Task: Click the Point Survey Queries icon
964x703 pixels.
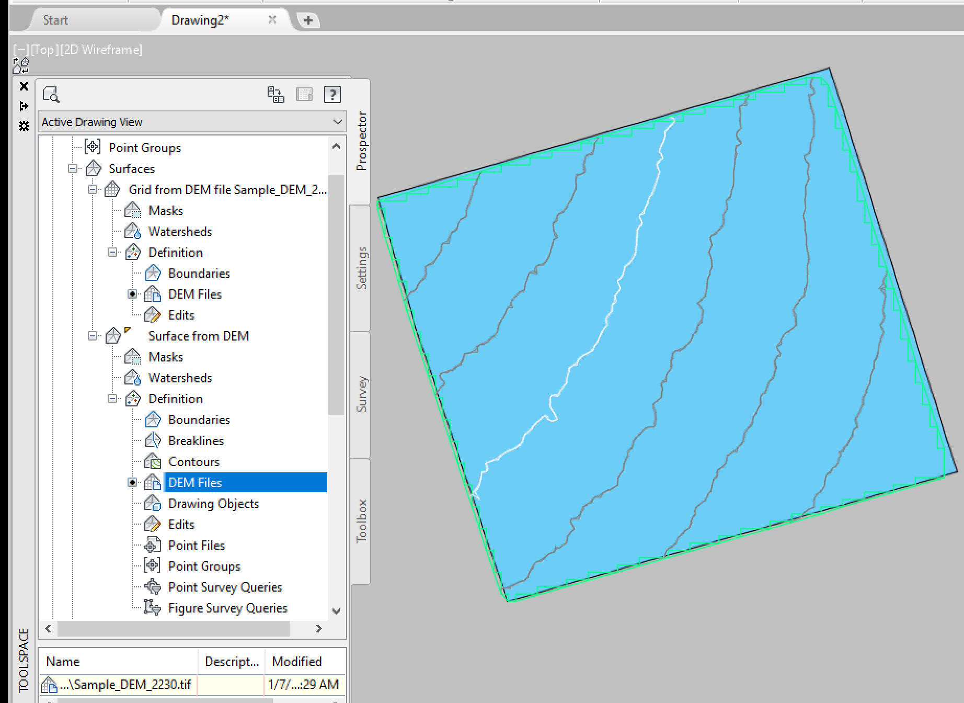Action: tap(154, 586)
